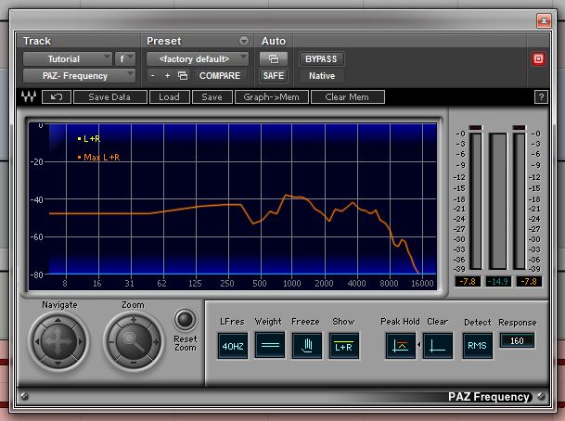
Task: Click the Clear Mem button
Action: pos(347,96)
